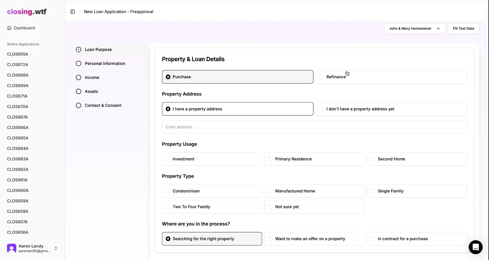
Task: Open the chat support bubble
Action: point(475,247)
